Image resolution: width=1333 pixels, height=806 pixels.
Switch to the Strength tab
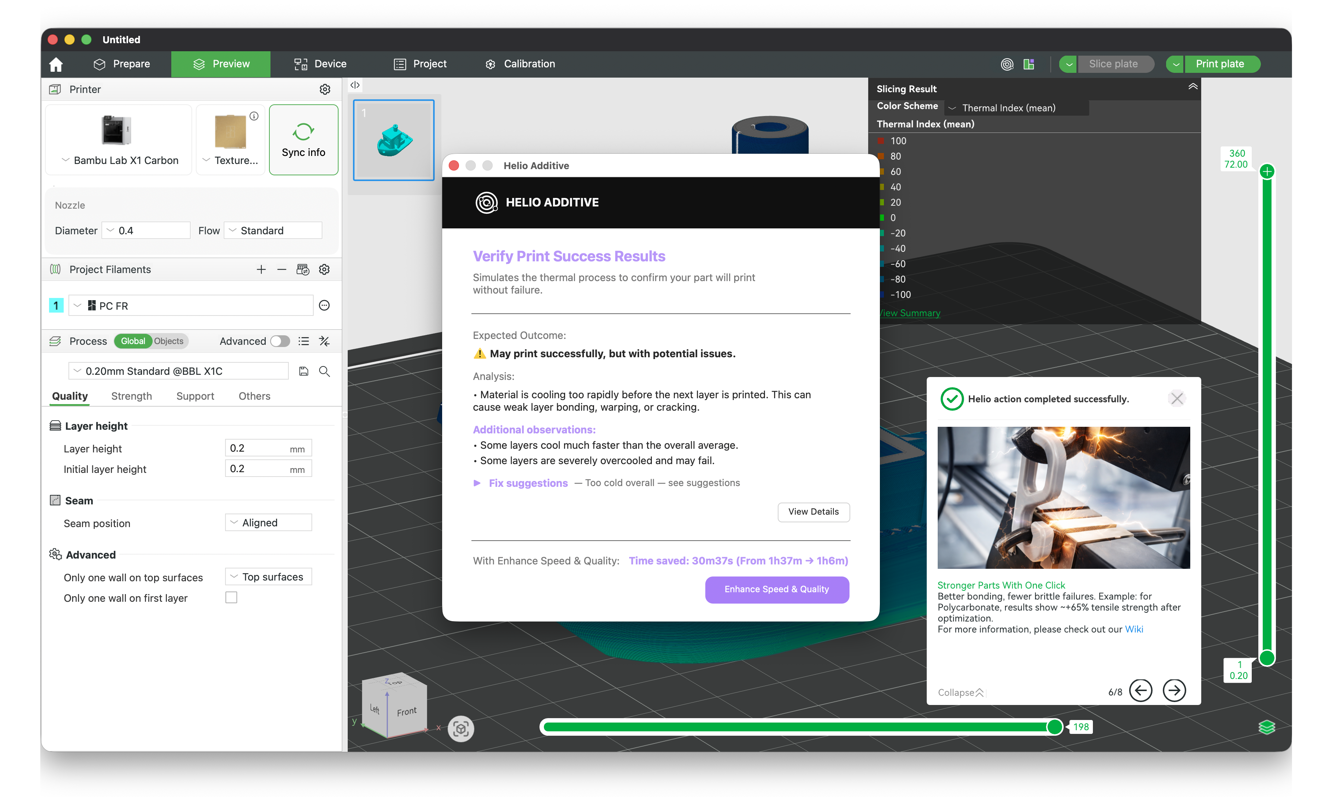point(131,396)
